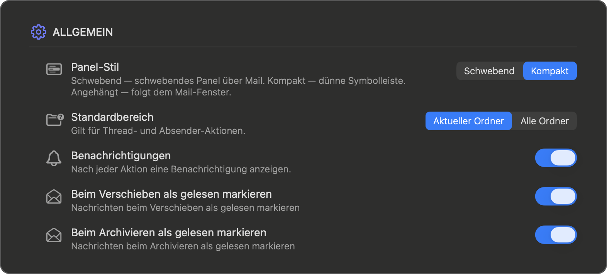607x274 pixels.
Task: Click 'Nachrichten beim Archivieren als gelesen markieren' description
Action: coord(183,246)
